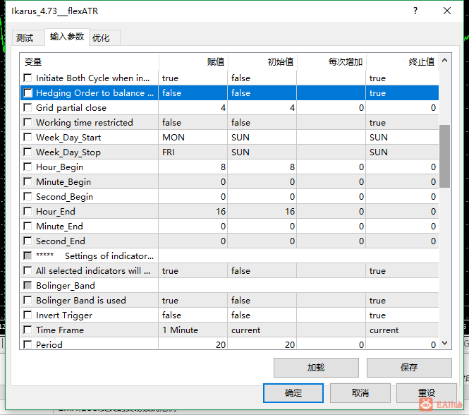Screen dimensions: 469x415
Task: Toggle the Hedging Order to balance checkbox
Action: 28,93
